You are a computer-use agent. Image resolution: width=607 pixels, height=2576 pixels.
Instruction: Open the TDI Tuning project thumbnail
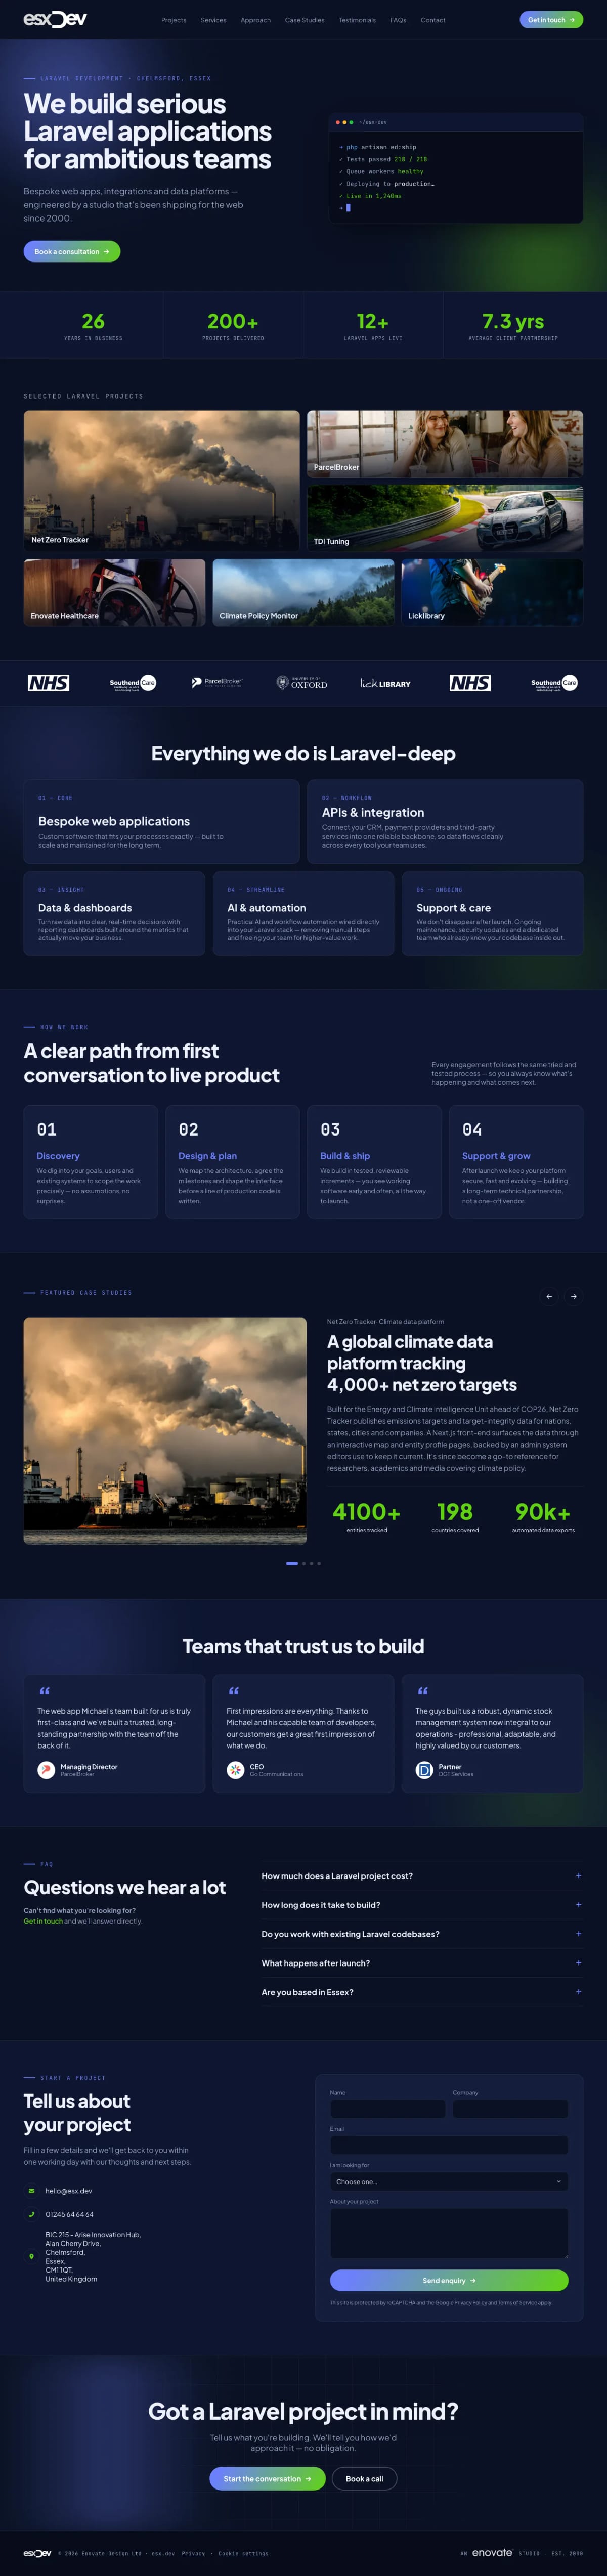pyautogui.click(x=445, y=518)
